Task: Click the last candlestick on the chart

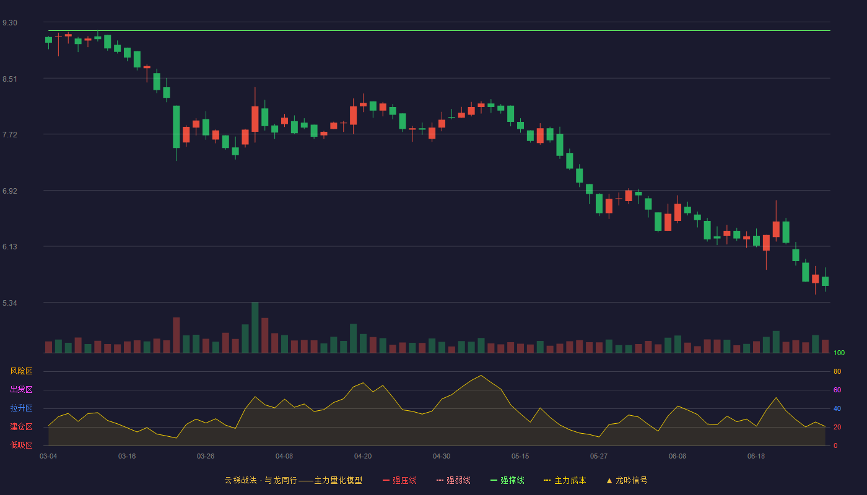Action: coord(825,280)
